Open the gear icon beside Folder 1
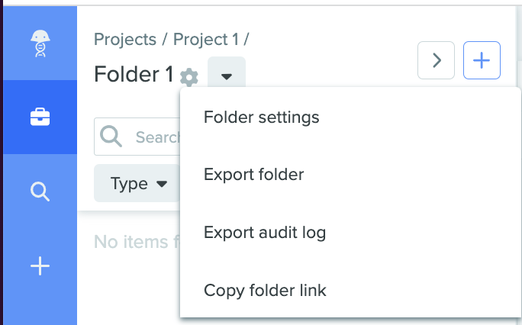522x325 pixels. (189, 77)
